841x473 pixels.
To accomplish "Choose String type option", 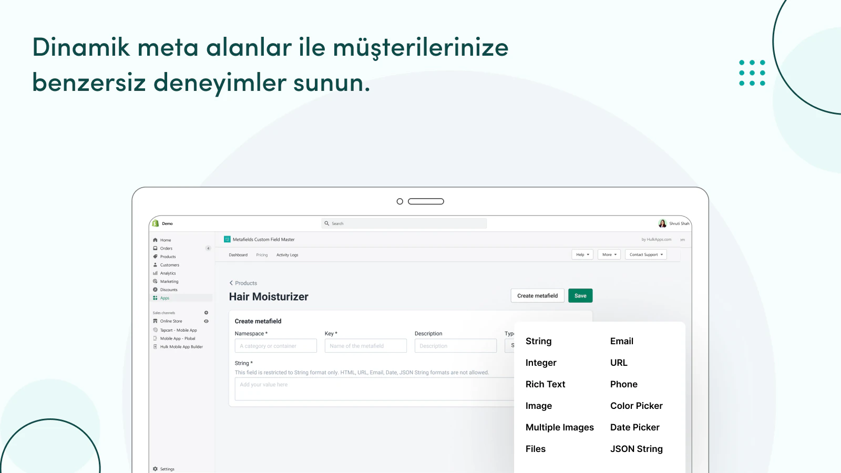I will 539,342.
